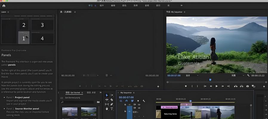
Task: Click the timeline ruler playhead
Action: point(191,101)
